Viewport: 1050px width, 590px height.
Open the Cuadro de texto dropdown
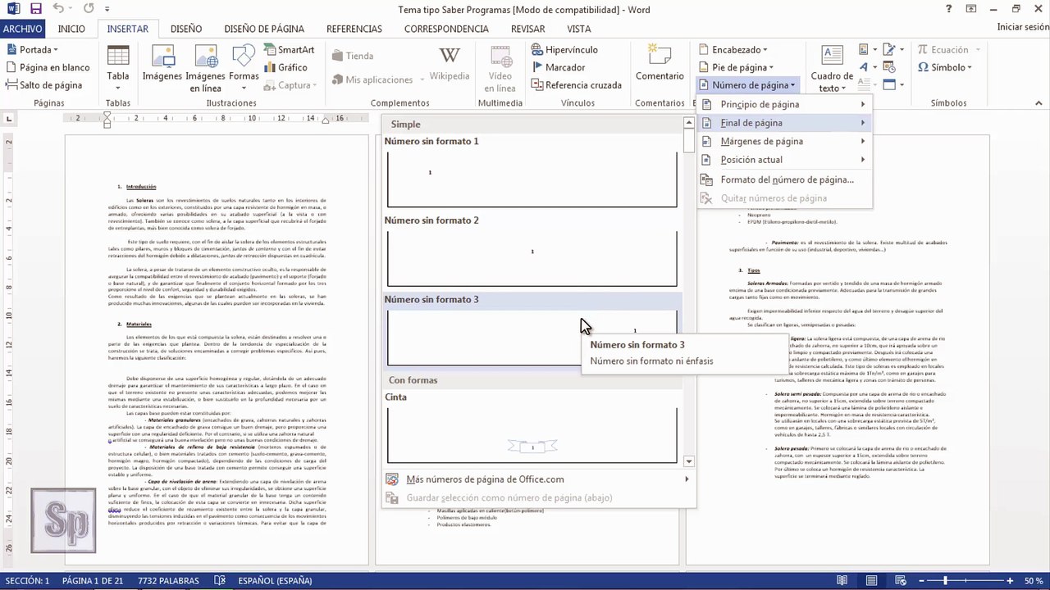[832, 67]
